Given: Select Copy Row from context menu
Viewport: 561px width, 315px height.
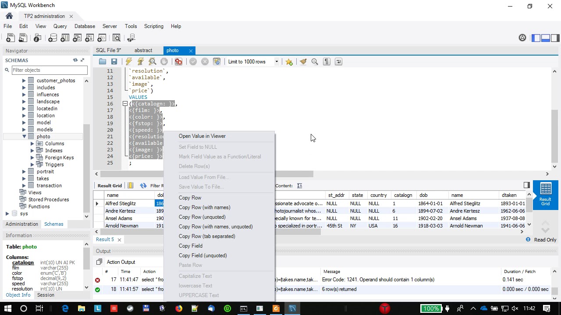Looking at the screenshot, I should coord(190,198).
